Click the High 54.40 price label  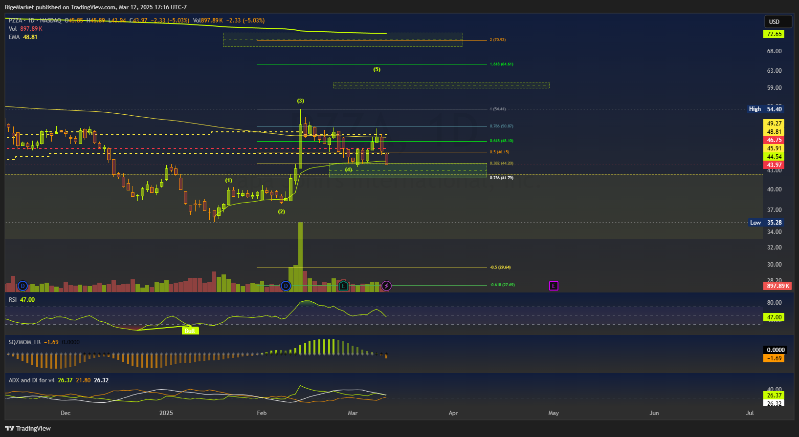[x=766, y=109]
